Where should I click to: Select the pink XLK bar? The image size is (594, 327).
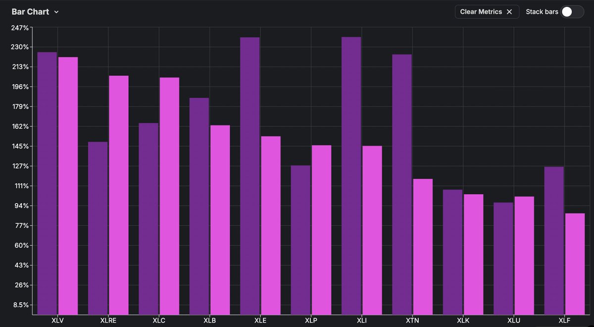(473, 254)
